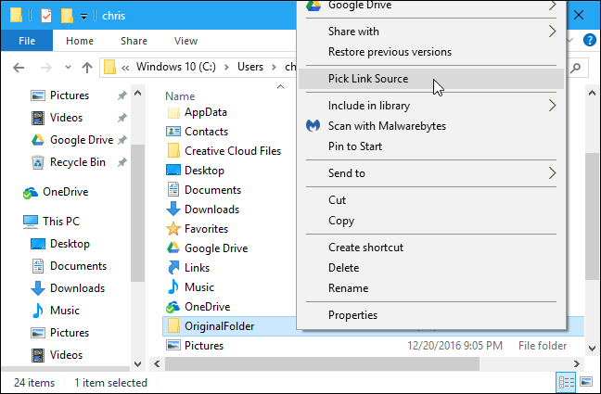Navigate up one folder level

(x=86, y=68)
